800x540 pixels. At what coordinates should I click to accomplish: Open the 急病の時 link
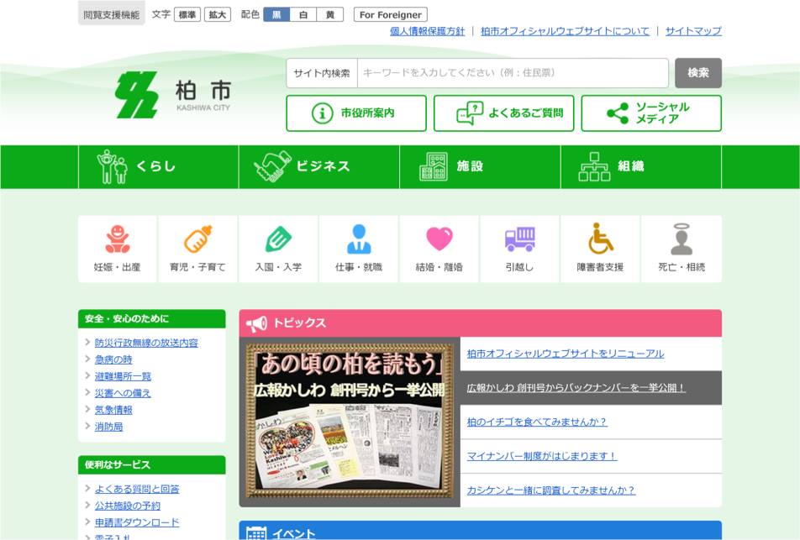(113, 359)
